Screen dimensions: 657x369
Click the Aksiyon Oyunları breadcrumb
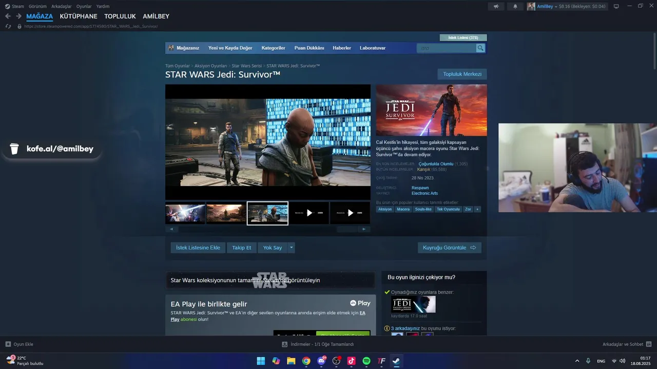tap(211, 66)
